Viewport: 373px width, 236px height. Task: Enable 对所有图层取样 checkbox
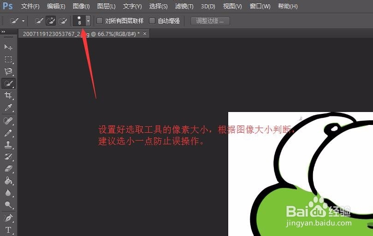100,21
